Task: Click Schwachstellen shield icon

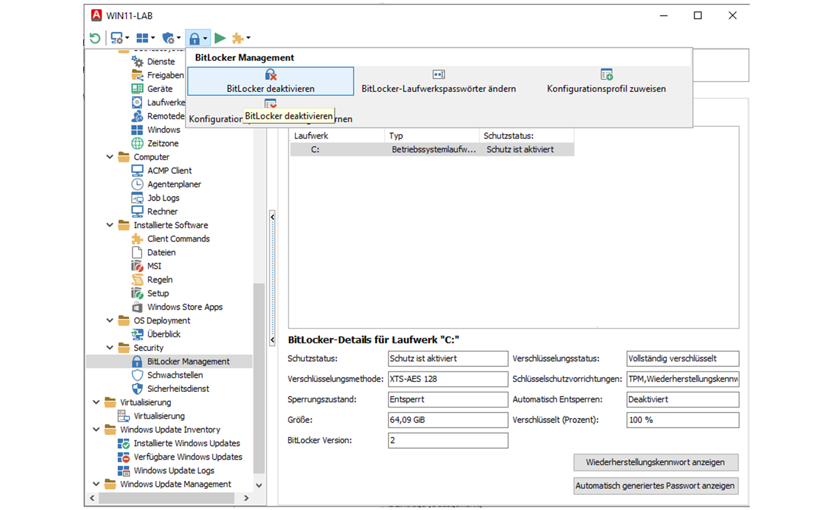Action: pos(137,375)
